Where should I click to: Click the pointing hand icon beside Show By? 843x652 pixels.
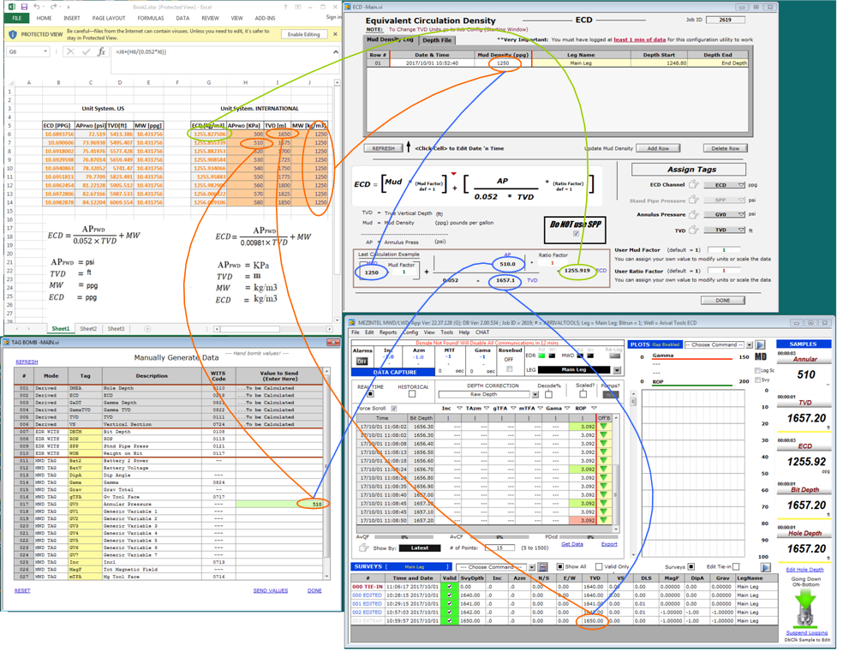[364, 547]
